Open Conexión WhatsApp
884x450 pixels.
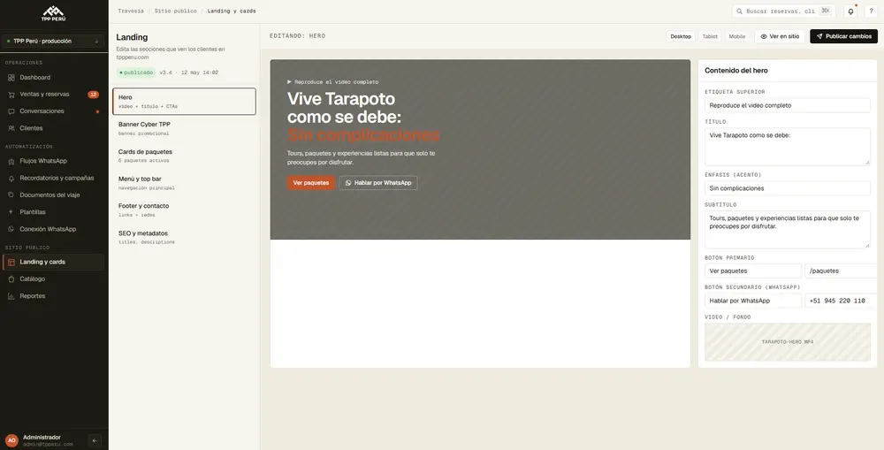pos(54,229)
